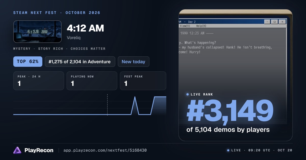Maximize the Day 2 game window

pyautogui.click(x=275, y=22)
